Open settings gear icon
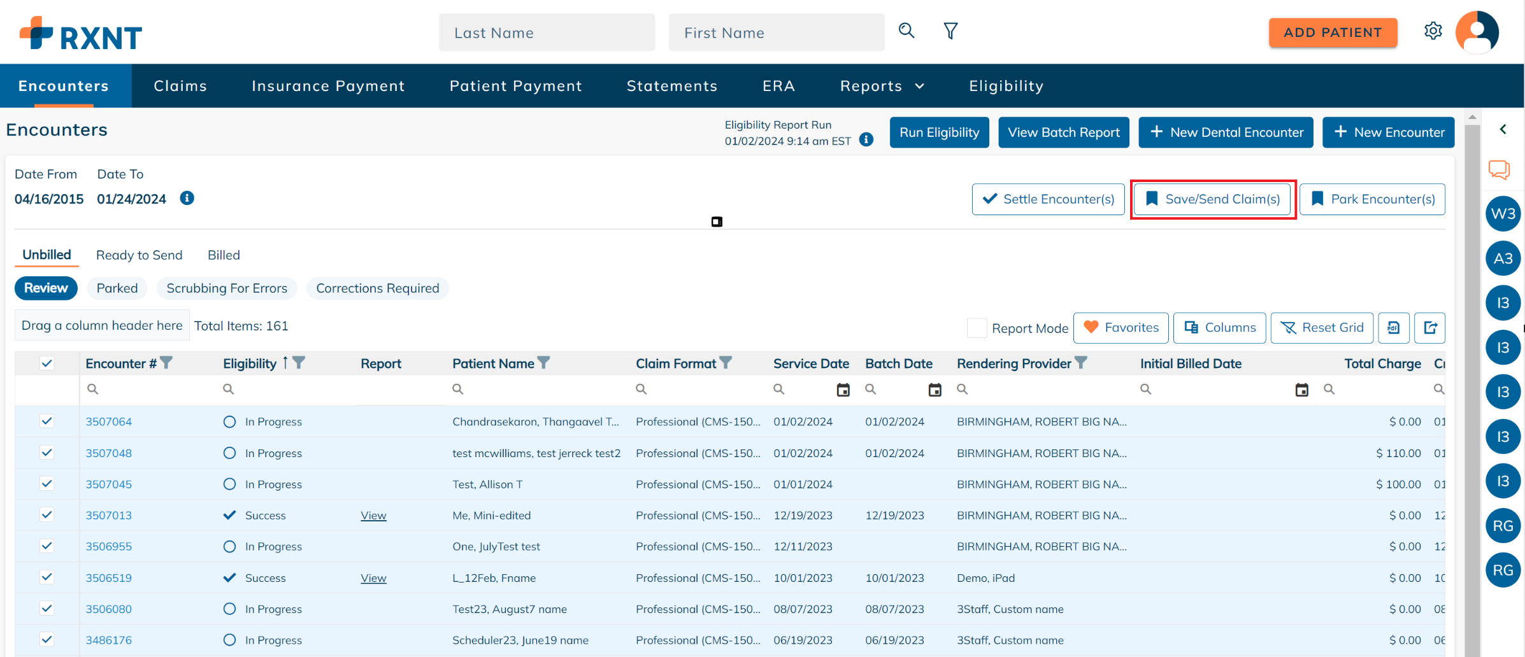Screen dimensions: 1525x657 [1433, 31]
